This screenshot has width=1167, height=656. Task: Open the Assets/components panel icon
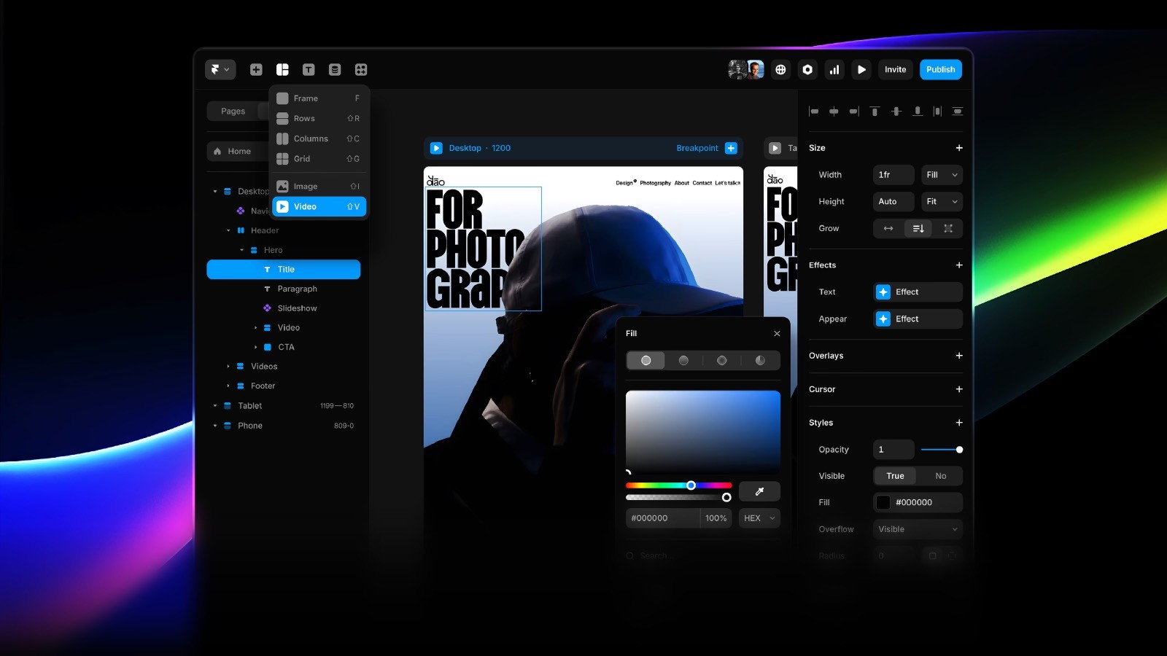coord(361,69)
